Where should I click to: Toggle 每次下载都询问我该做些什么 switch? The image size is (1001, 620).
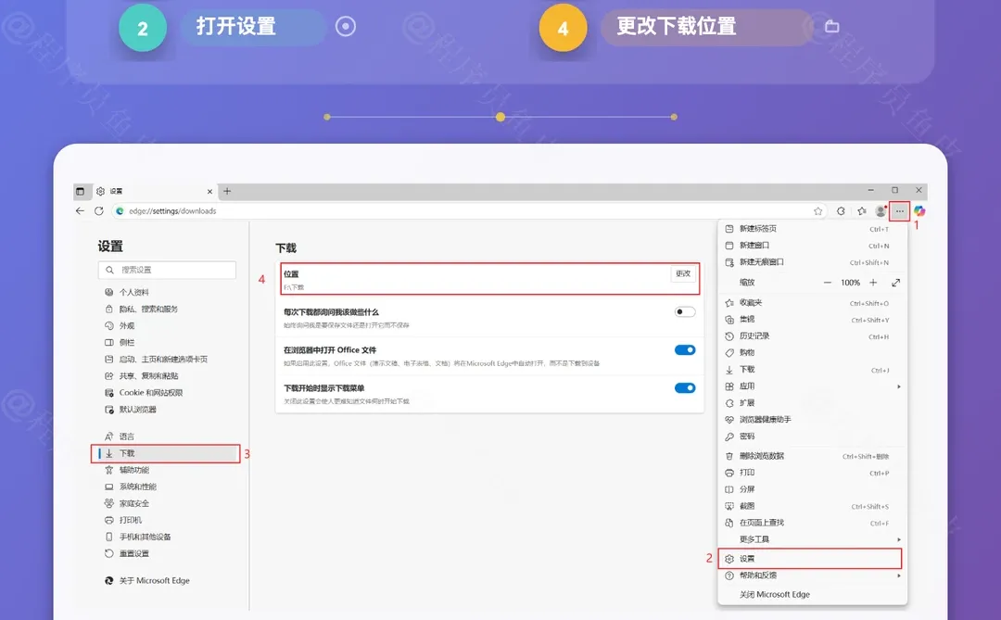685,311
